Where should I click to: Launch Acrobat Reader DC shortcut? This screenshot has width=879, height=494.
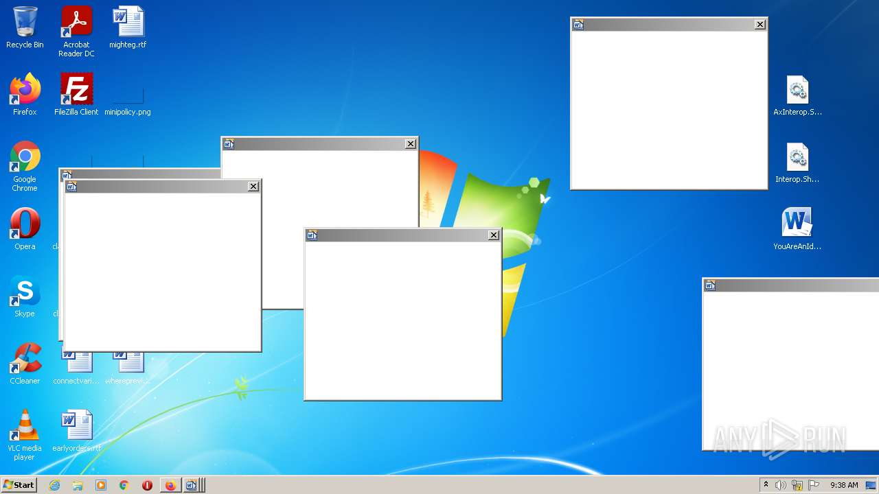click(x=76, y=32)
